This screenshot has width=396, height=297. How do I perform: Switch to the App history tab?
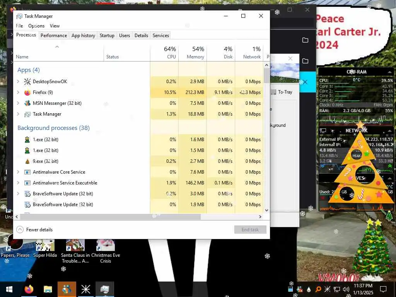coord(84,36)
